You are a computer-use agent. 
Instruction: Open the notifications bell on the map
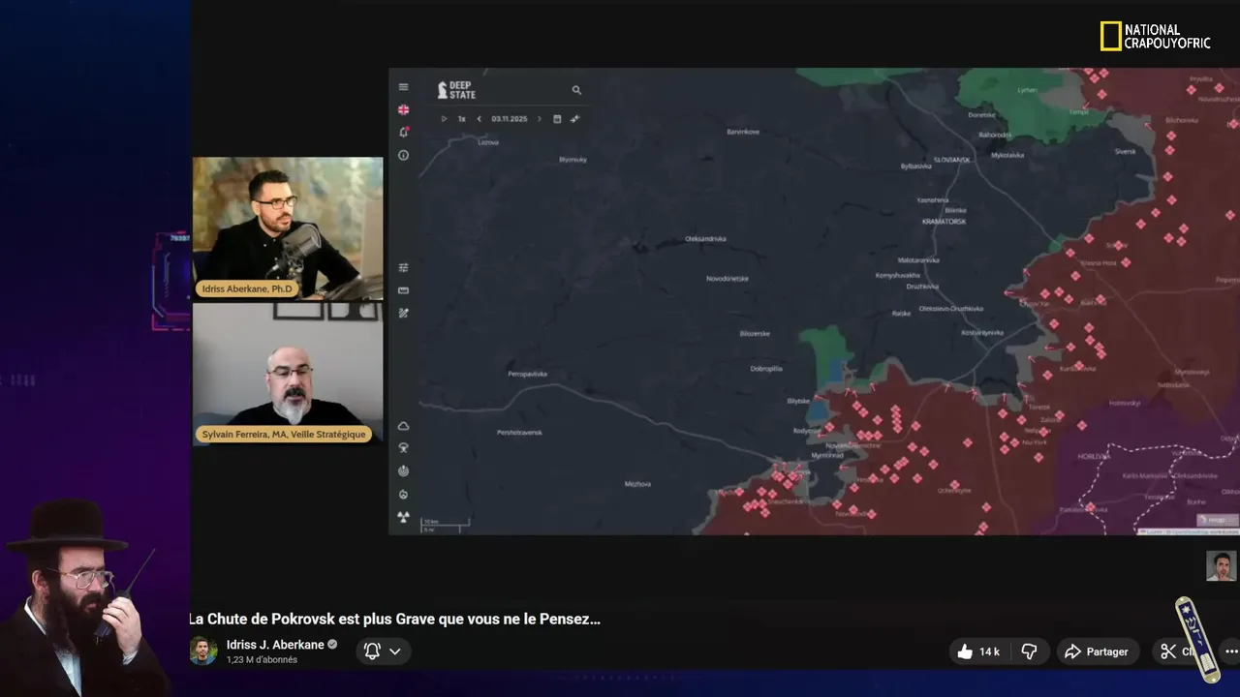tap(403, 133)
